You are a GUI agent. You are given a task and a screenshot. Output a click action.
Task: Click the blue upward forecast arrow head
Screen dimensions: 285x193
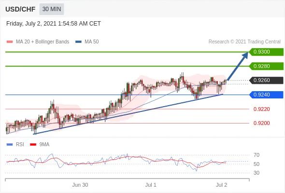coord(245,55)
